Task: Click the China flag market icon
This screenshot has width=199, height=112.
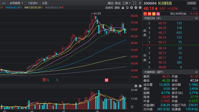Action: (145, 14)
